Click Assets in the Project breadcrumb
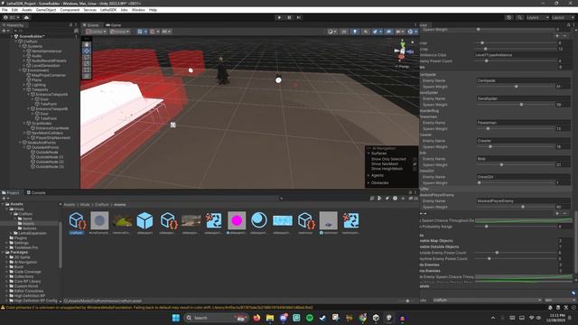Screen dimensions: 578x325 point(69,205)
